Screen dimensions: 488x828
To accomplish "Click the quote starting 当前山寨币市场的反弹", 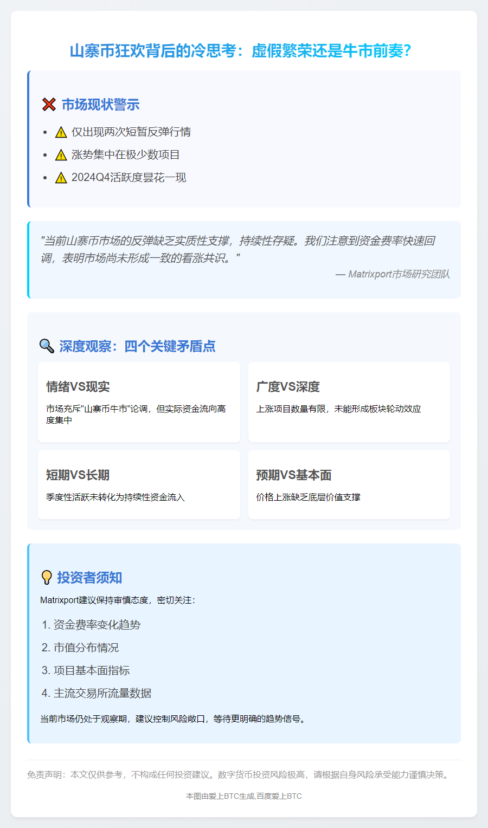I will coord(237,249).
